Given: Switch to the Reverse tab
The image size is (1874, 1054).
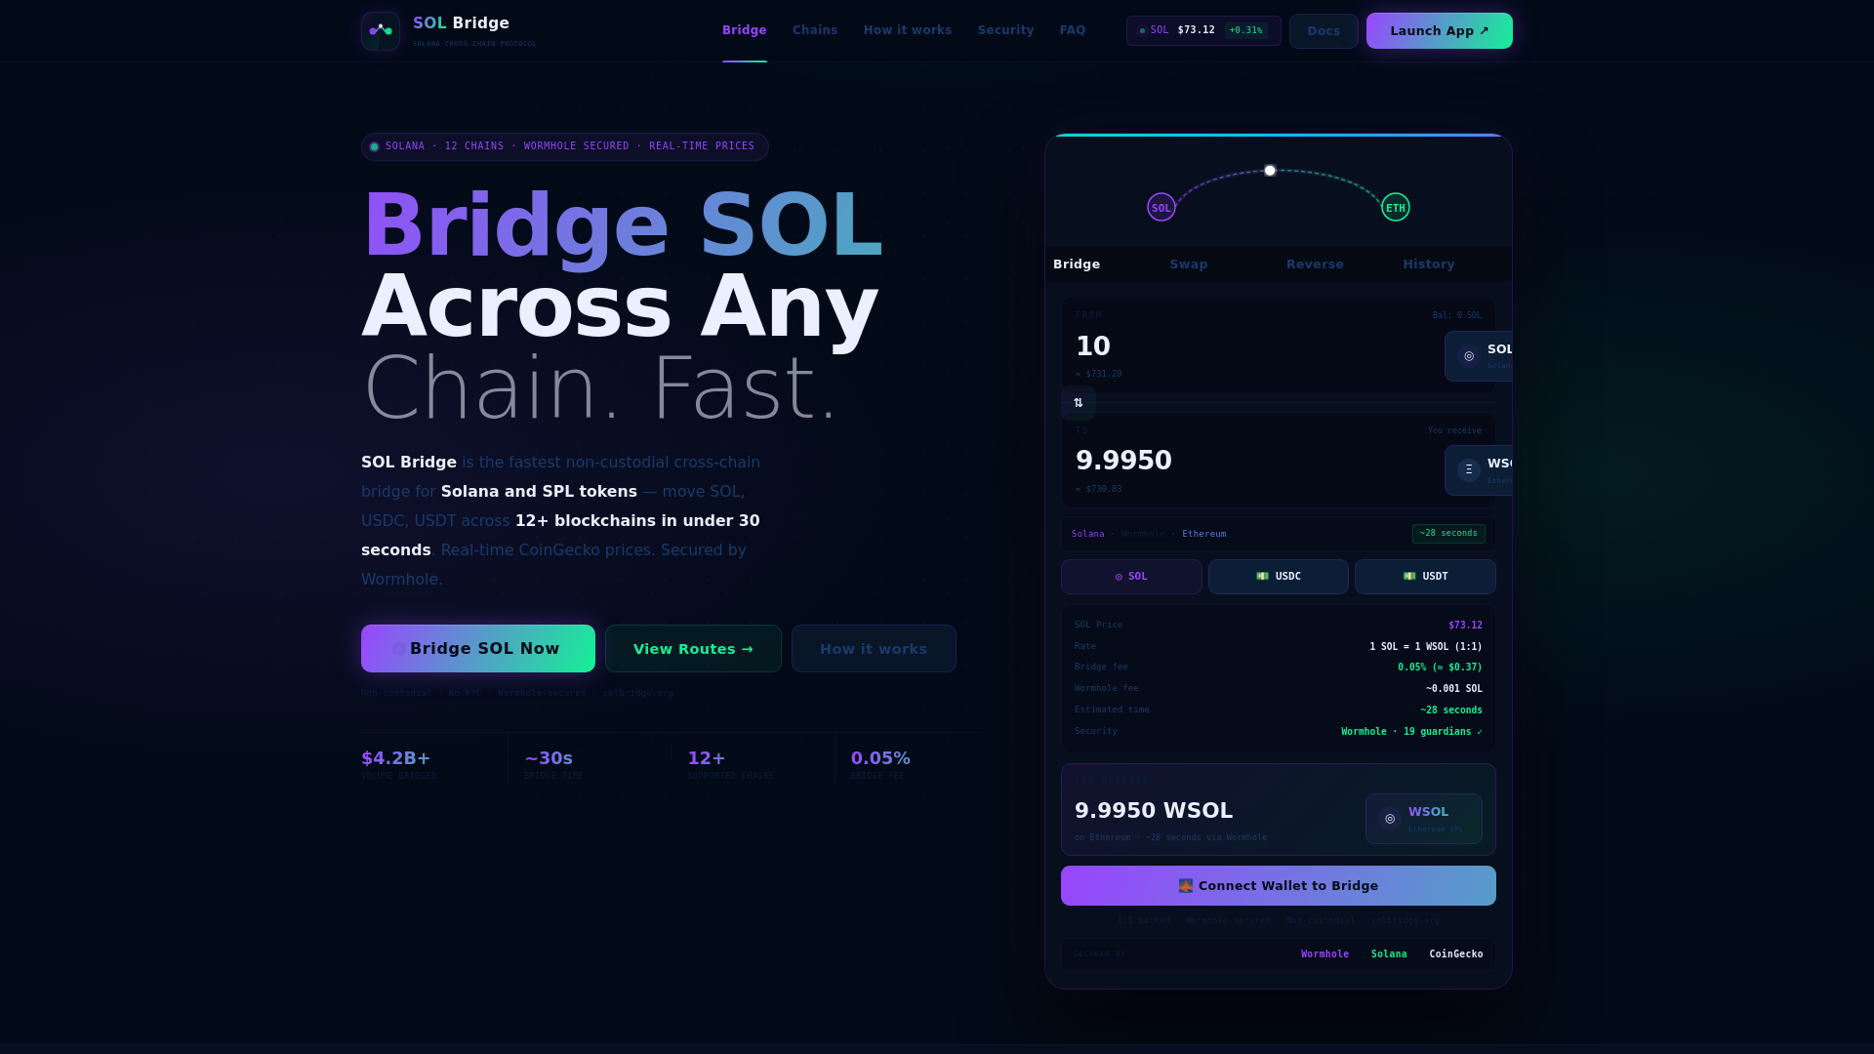Looking at the screenshot, I should [x=1315, y=264].
